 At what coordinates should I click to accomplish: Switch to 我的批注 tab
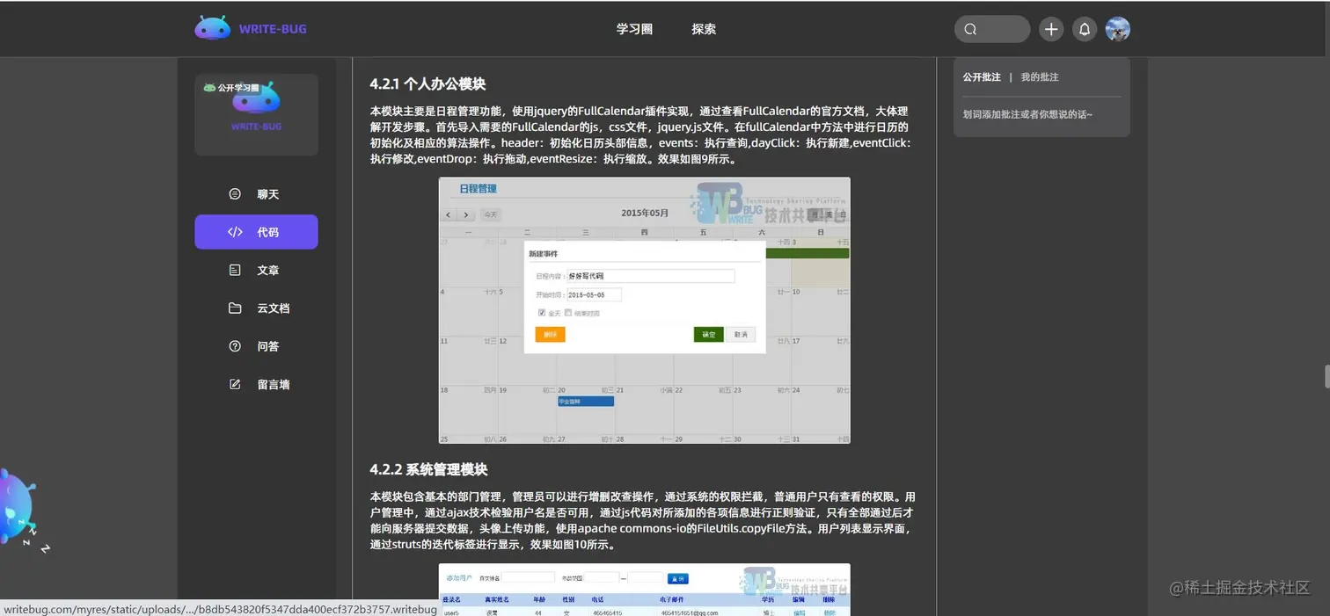(1040, 77)
